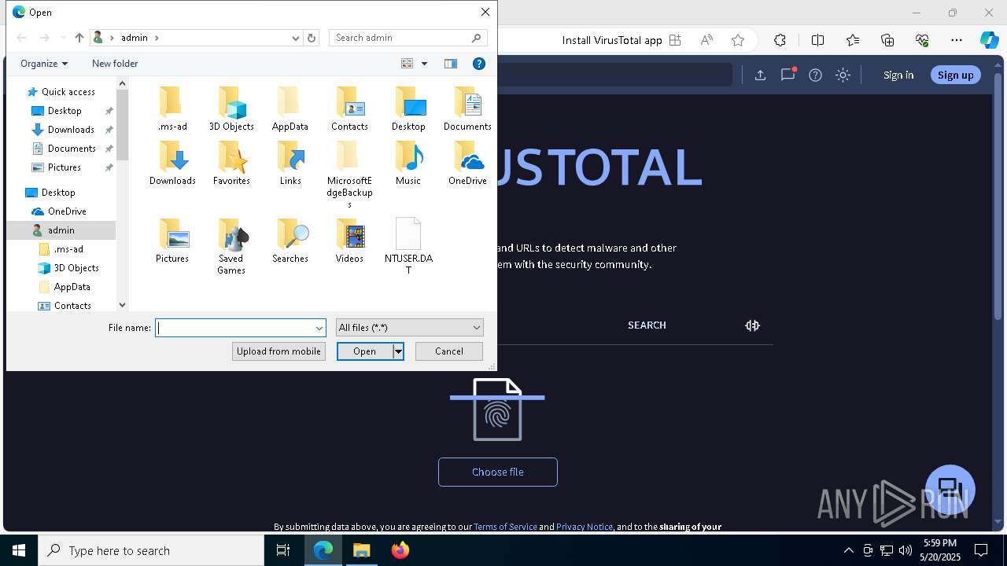Go up one folder level arrow

(79, 38)
